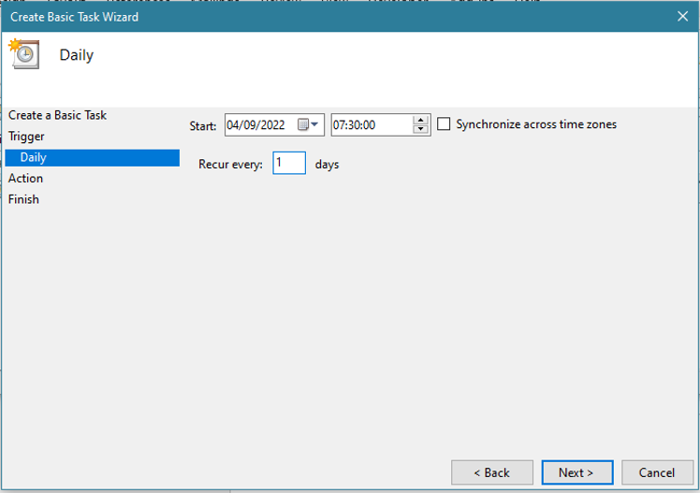Jump to the Action step in sidebar

point(25,179)
